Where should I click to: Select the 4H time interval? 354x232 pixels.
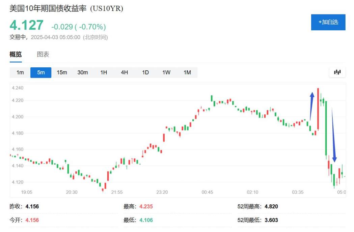(125, 72)
